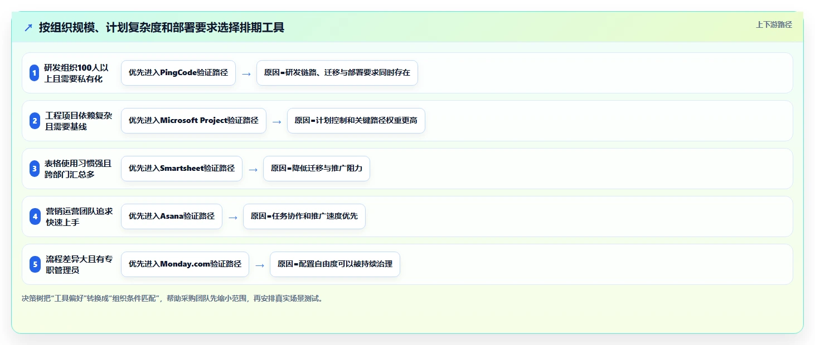The width and height of the screenshot is (815, 345).
Task: Click the arrow icon beside the main title
Action: 28,27
